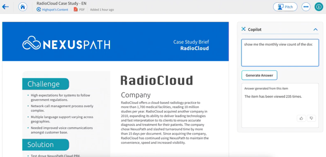Open the Home icon button

[x=23, y=7]
